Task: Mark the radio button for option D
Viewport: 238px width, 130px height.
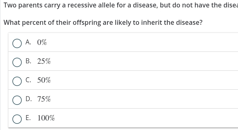Action: 17,100
